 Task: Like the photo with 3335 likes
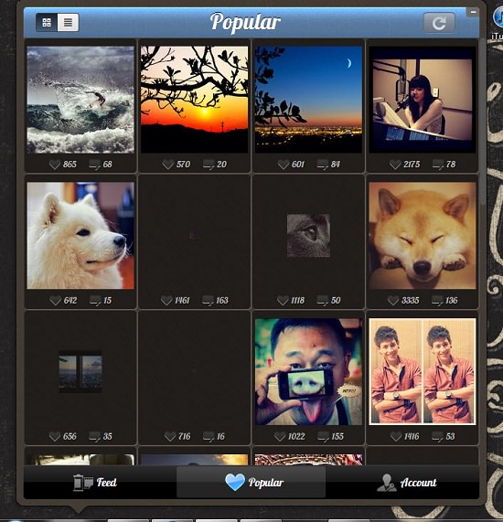(393, 301)
